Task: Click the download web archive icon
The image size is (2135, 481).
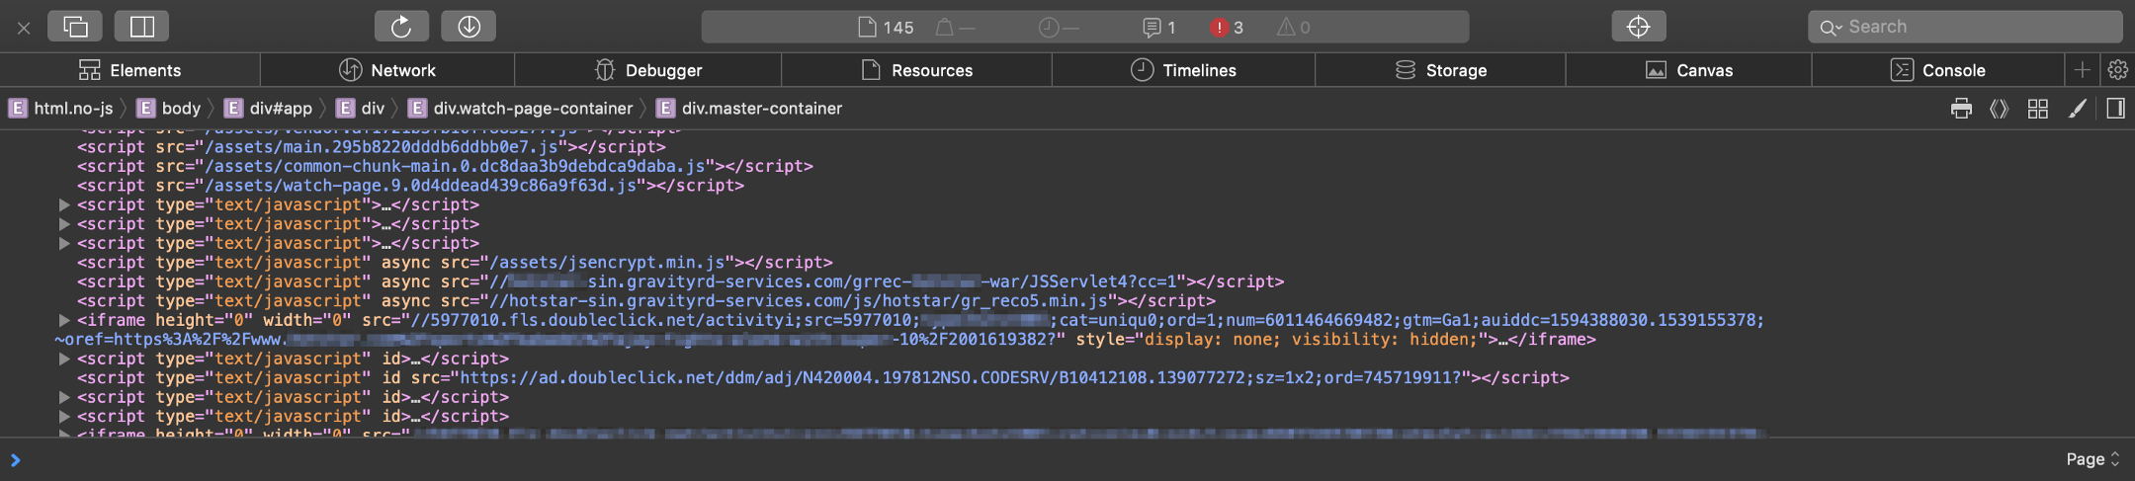Action: tap(469, 27)
